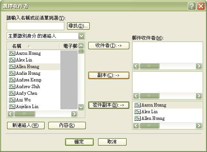
Task: Sort contacts by the 名稱 column header
Action: coord(34,46)
